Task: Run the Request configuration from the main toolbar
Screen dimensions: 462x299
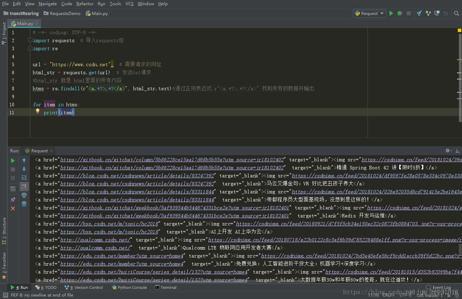Action: 391,13
